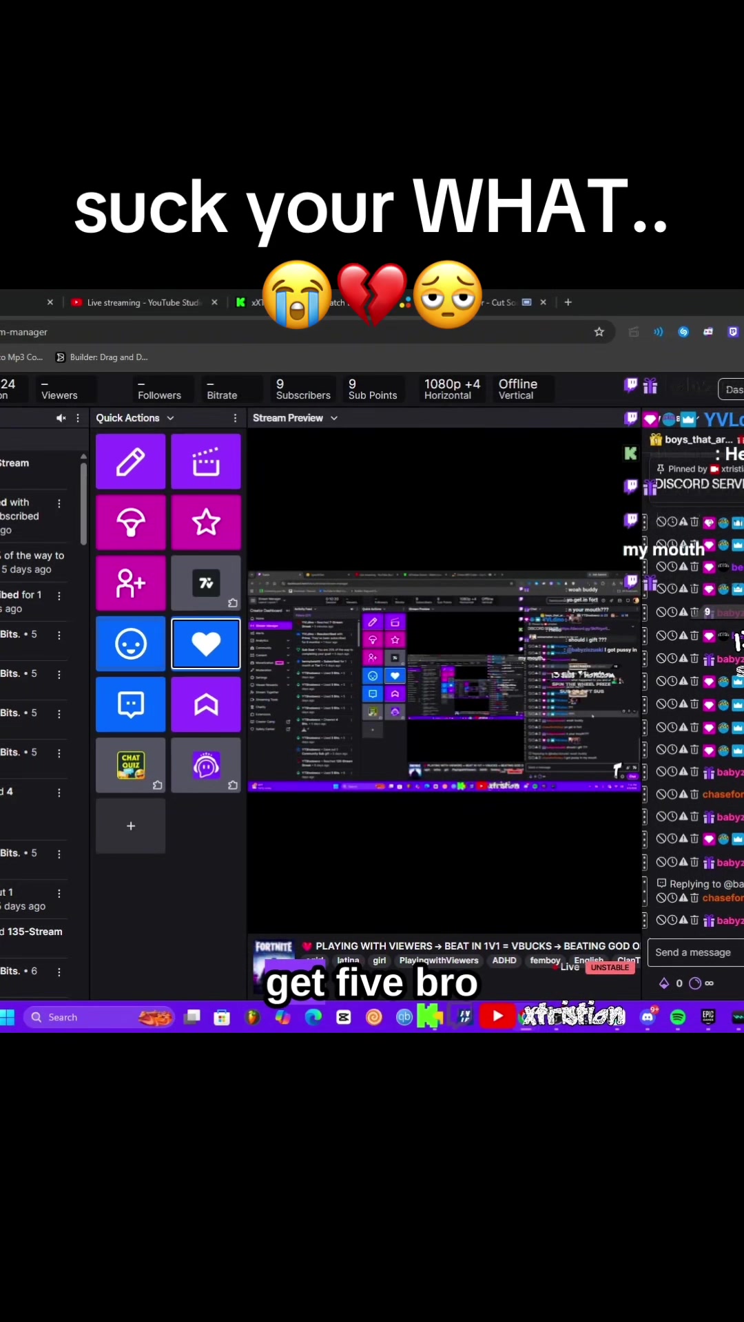Open the purple face extension tile
The height and width of the screenshot is (1322, 744).
coord(206,765)
